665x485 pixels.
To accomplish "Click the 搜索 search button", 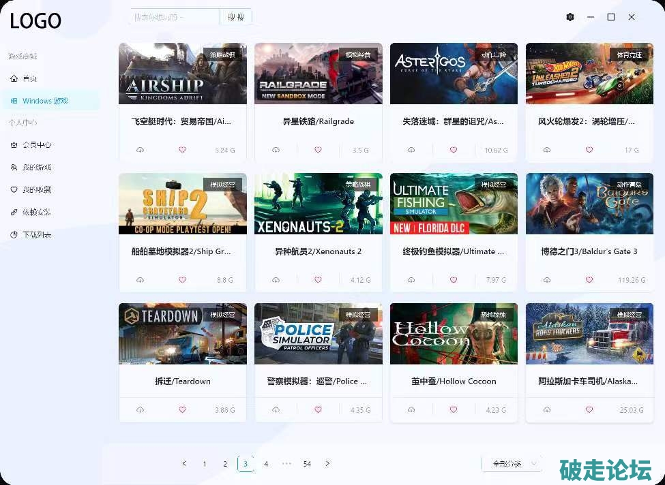I will coord(236,17).
